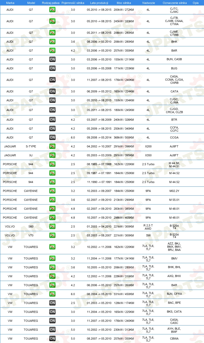Select ON icon for Audi Q7 204KM
Screen dimensions: 204x343
pyautogui.click(x=52, y=100)
